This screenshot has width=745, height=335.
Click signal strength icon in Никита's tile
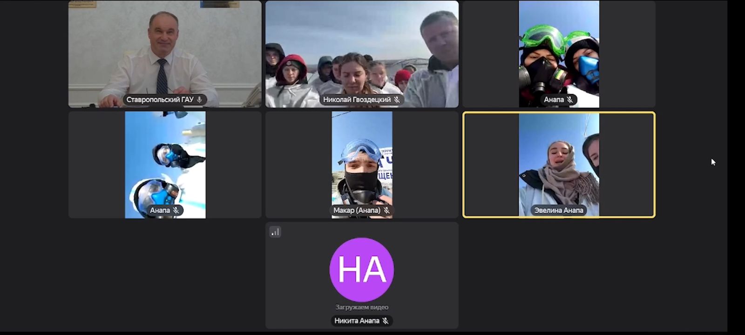click(275, 232)
